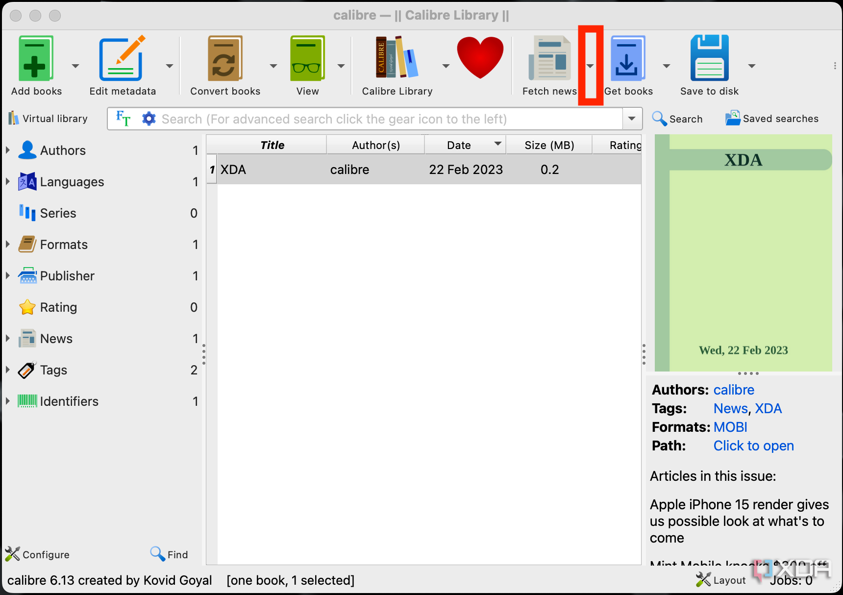The width and height of the screenshot is (843, 595).
Task: Open Convert books dropdown arrow
Action: tap(273, 66)
